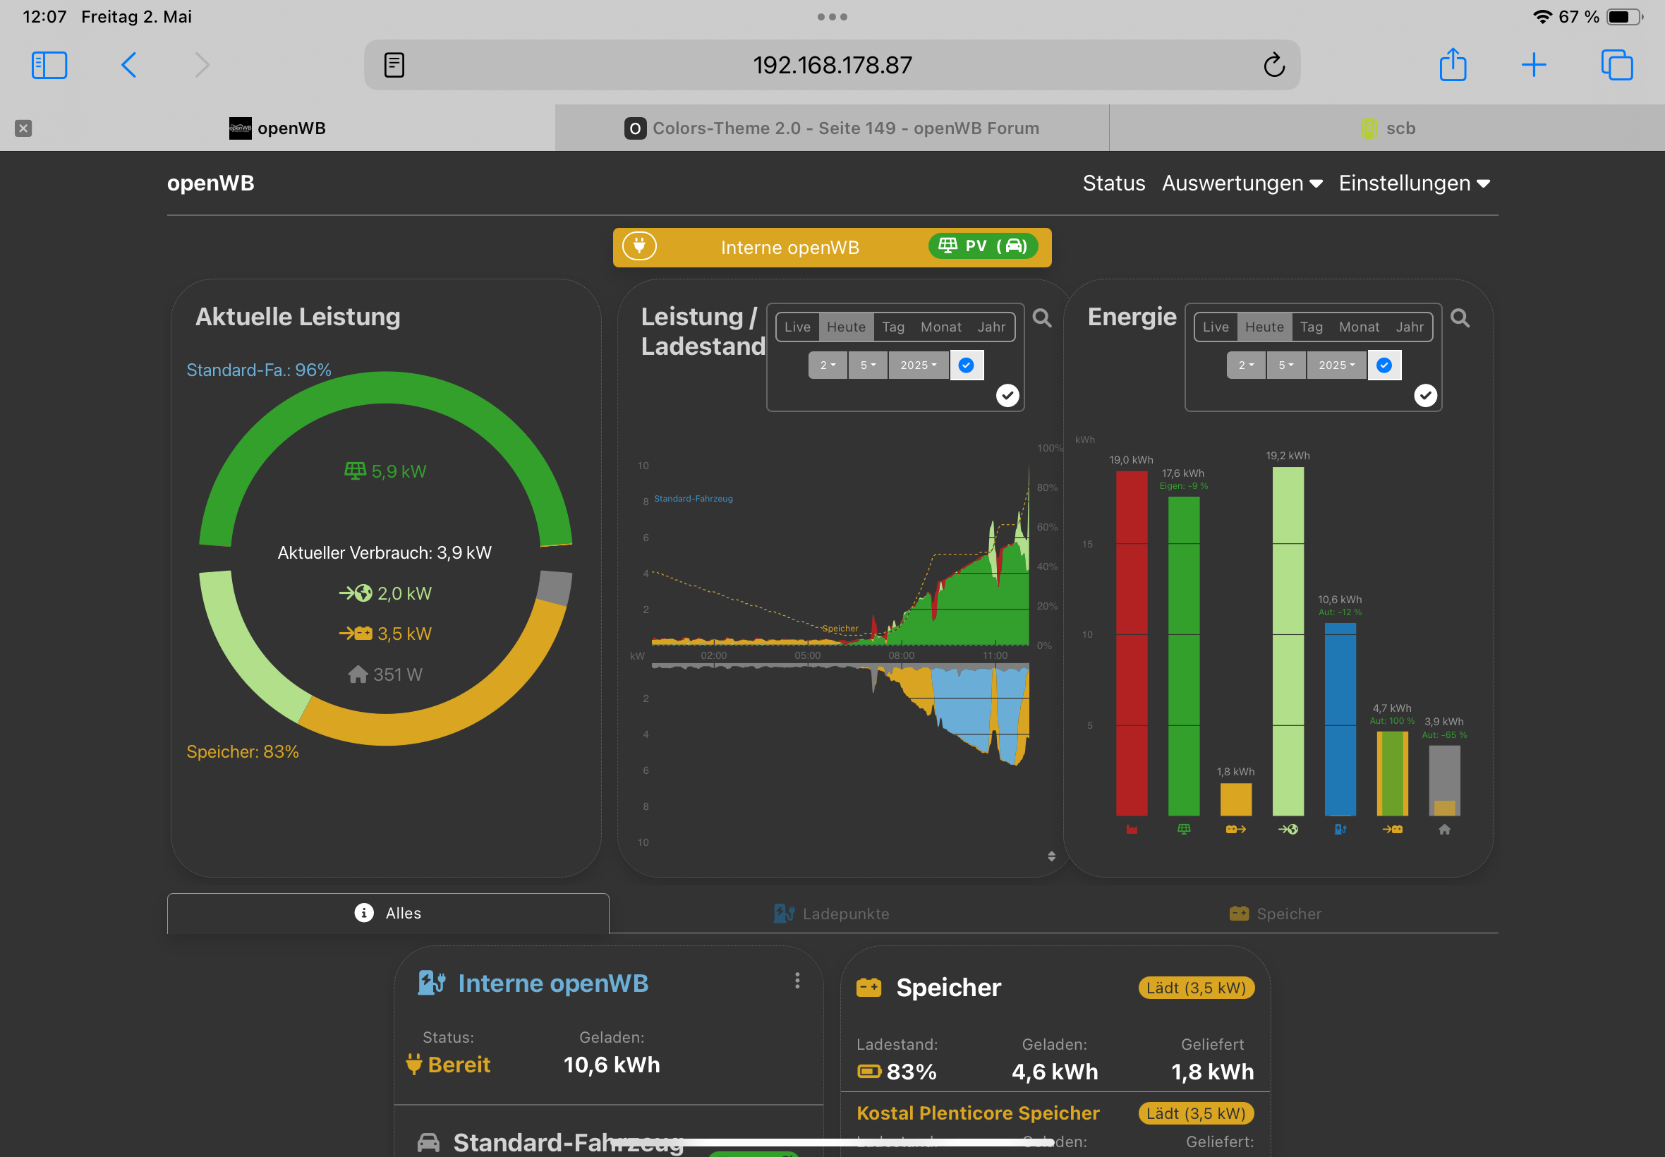Click magnifier icon in Energie panel
This screenshot has height=1157, width=1665.
tap(1460, 318)
